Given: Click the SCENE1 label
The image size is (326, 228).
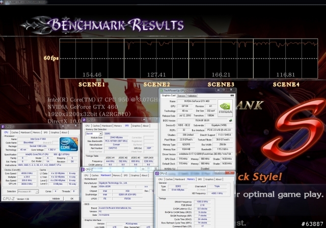Looking at the screenshot, I should pos(92,84).
